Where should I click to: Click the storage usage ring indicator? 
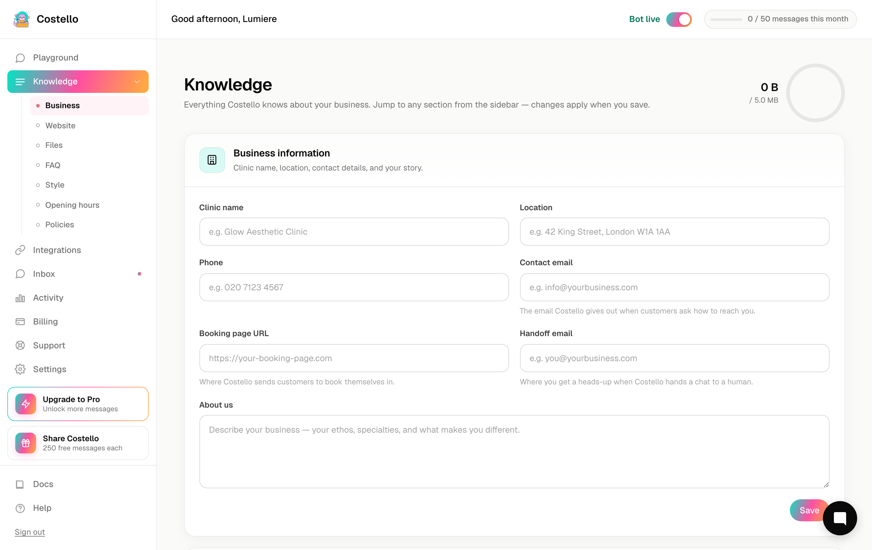[815, 93]
